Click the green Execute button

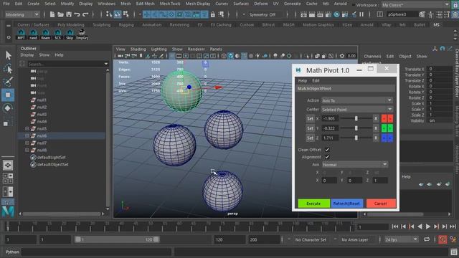click(313, 204)
